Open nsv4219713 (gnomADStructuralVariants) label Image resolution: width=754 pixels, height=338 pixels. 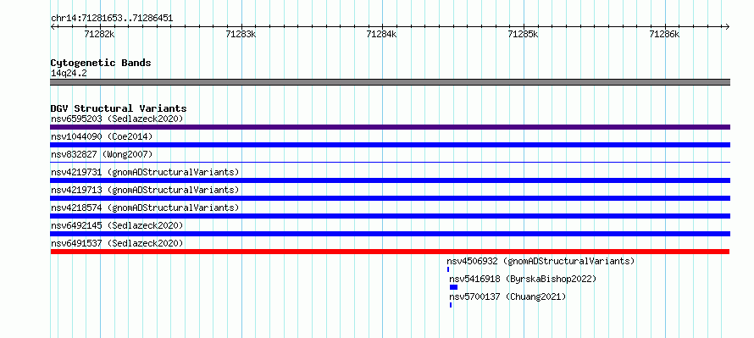tap(145, 190)
